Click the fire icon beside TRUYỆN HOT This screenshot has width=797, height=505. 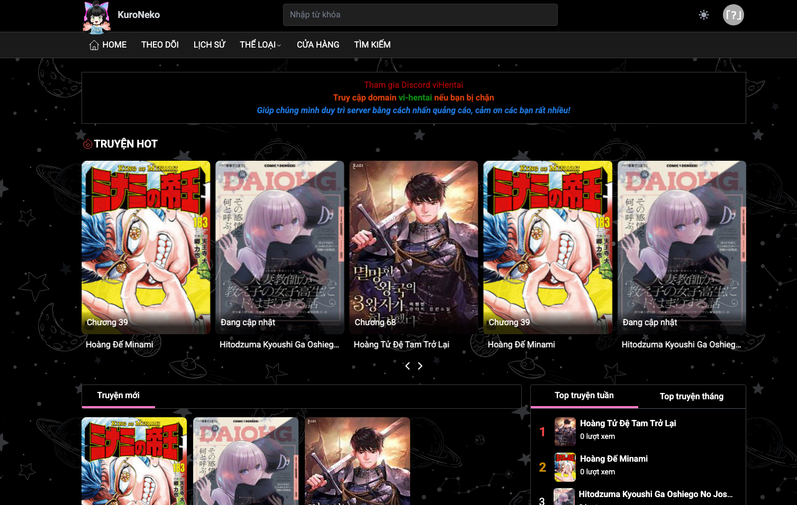88,144
